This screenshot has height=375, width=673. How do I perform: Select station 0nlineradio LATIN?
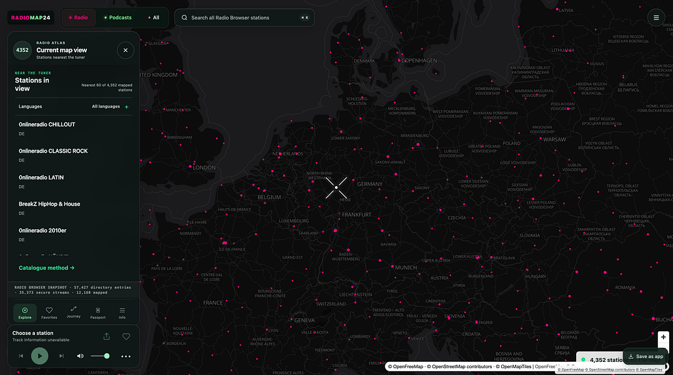coord(73,182)
